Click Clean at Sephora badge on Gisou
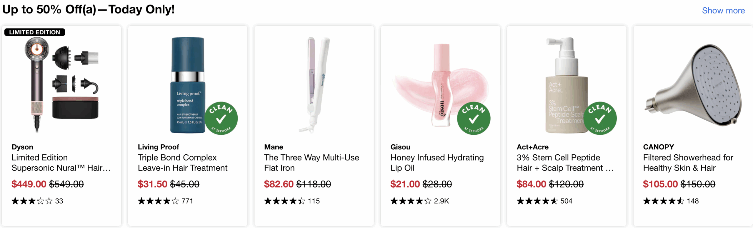This screenshot has height=228, width=753. (x=474, y=118)
